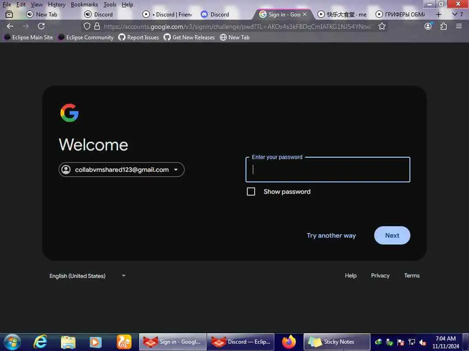
Task: Open Eclipse Community bookmark
Action: tap(86, 37)
